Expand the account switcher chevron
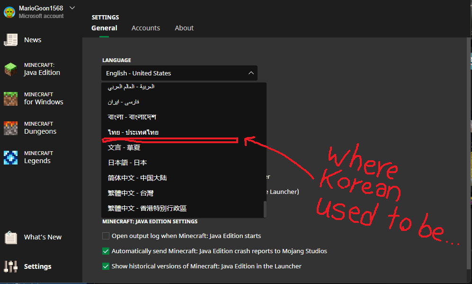472x284 pixels. 72,8
